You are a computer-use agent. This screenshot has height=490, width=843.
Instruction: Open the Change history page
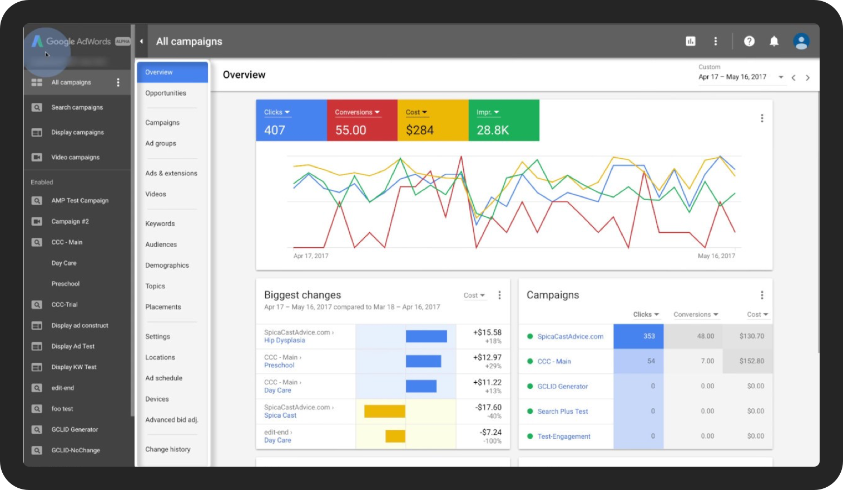168,449
